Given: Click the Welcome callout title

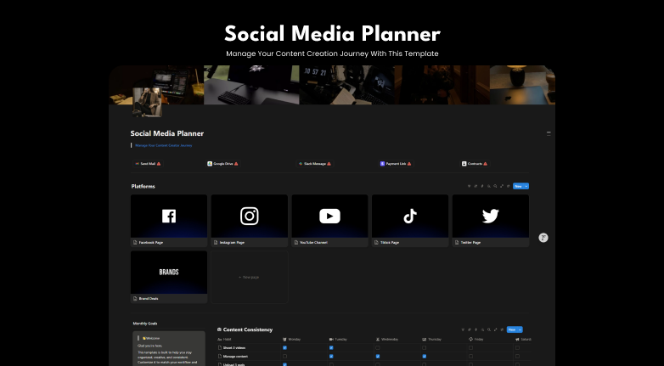Looking at the screenshot, I should point(151,338).
